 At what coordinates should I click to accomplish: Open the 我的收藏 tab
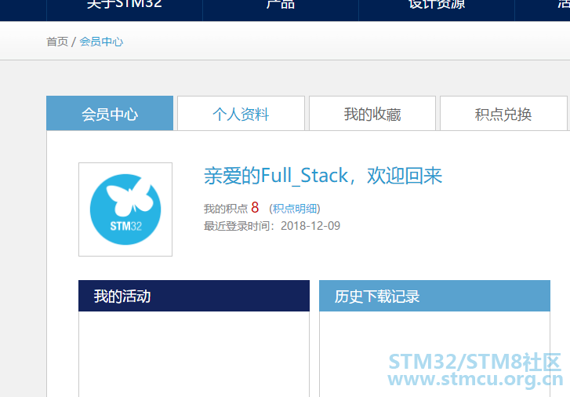[372, 114]
